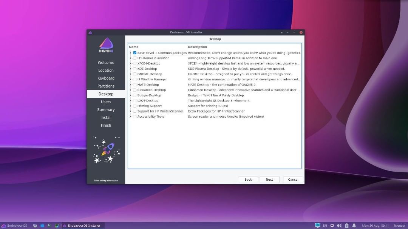Expand the GNOME-Desktop package group

(x=131, y=74)
